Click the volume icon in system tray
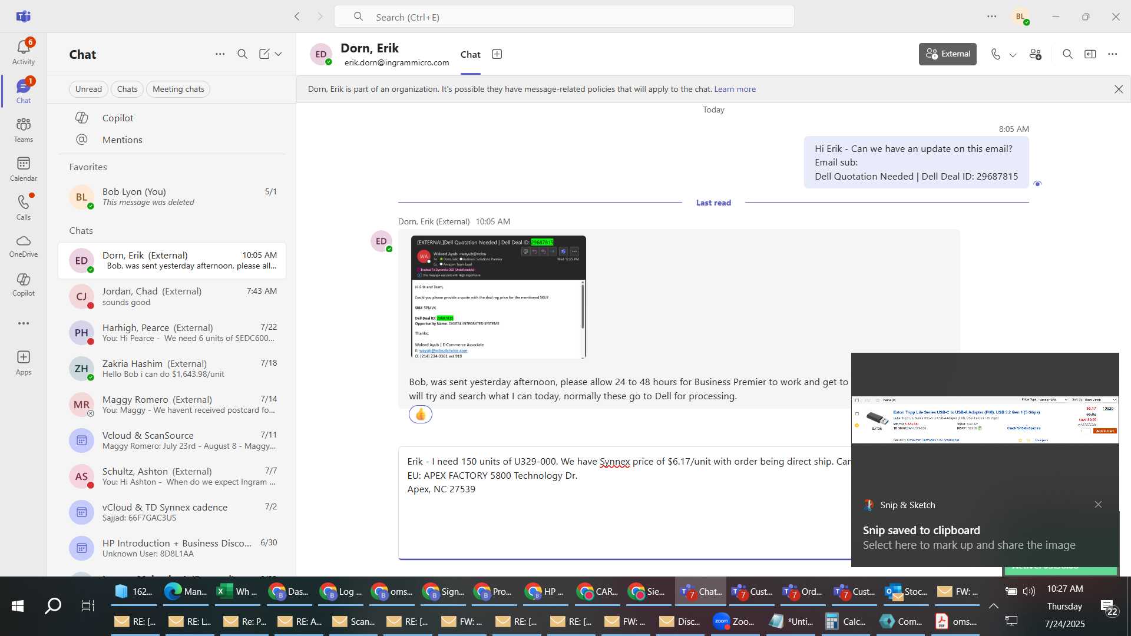 pyautogui.click(x=1029, y=591)
